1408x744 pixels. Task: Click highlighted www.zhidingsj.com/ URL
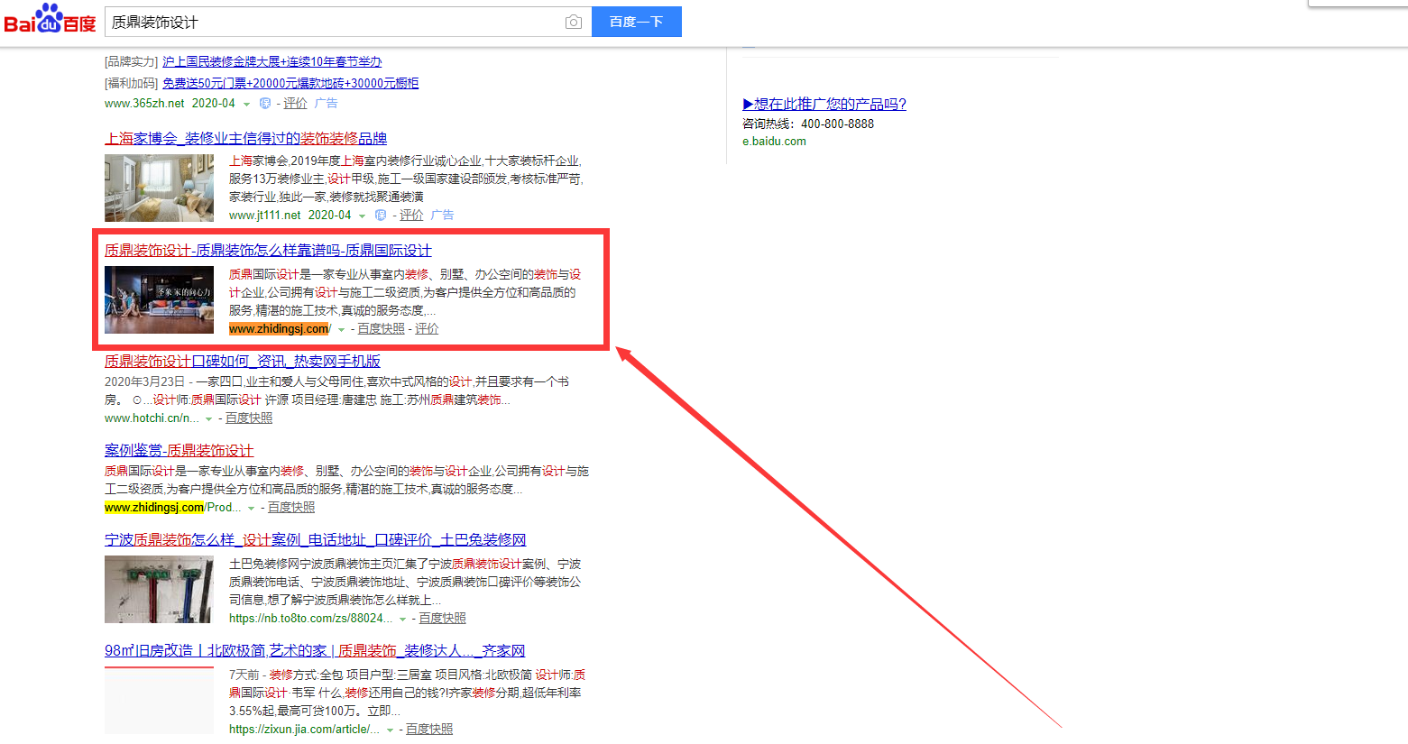(281, 329)
